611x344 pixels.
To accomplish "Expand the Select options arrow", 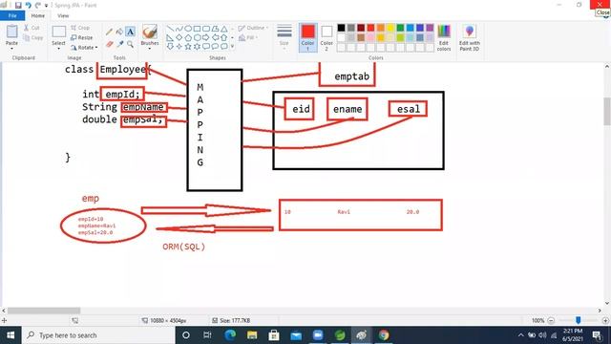I will pyautogui.click(x=59, y=49).
